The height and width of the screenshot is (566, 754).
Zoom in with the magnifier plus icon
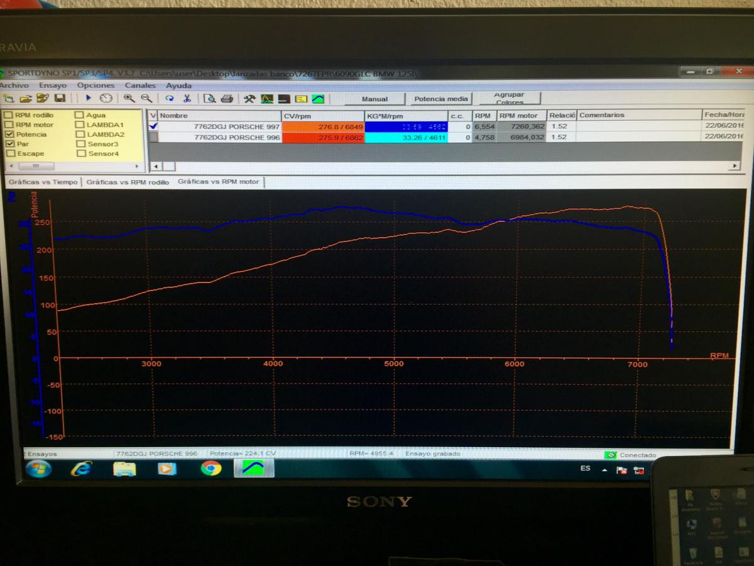coord(129,98)
